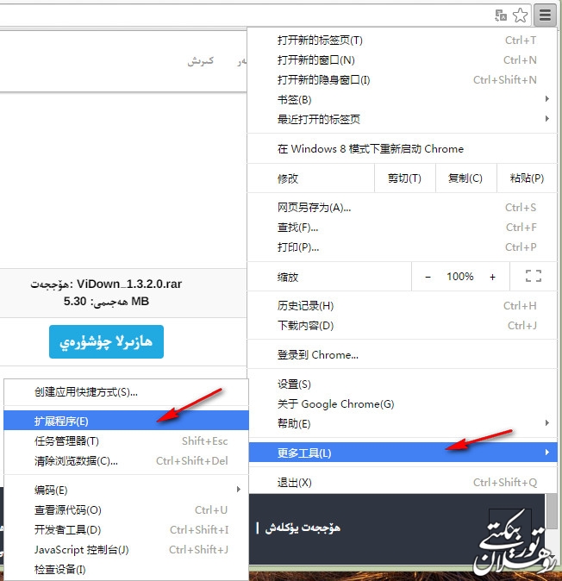Screen dimensions: 562x581
Task: Click the 5.30 MB file size text
Action: 106,301
